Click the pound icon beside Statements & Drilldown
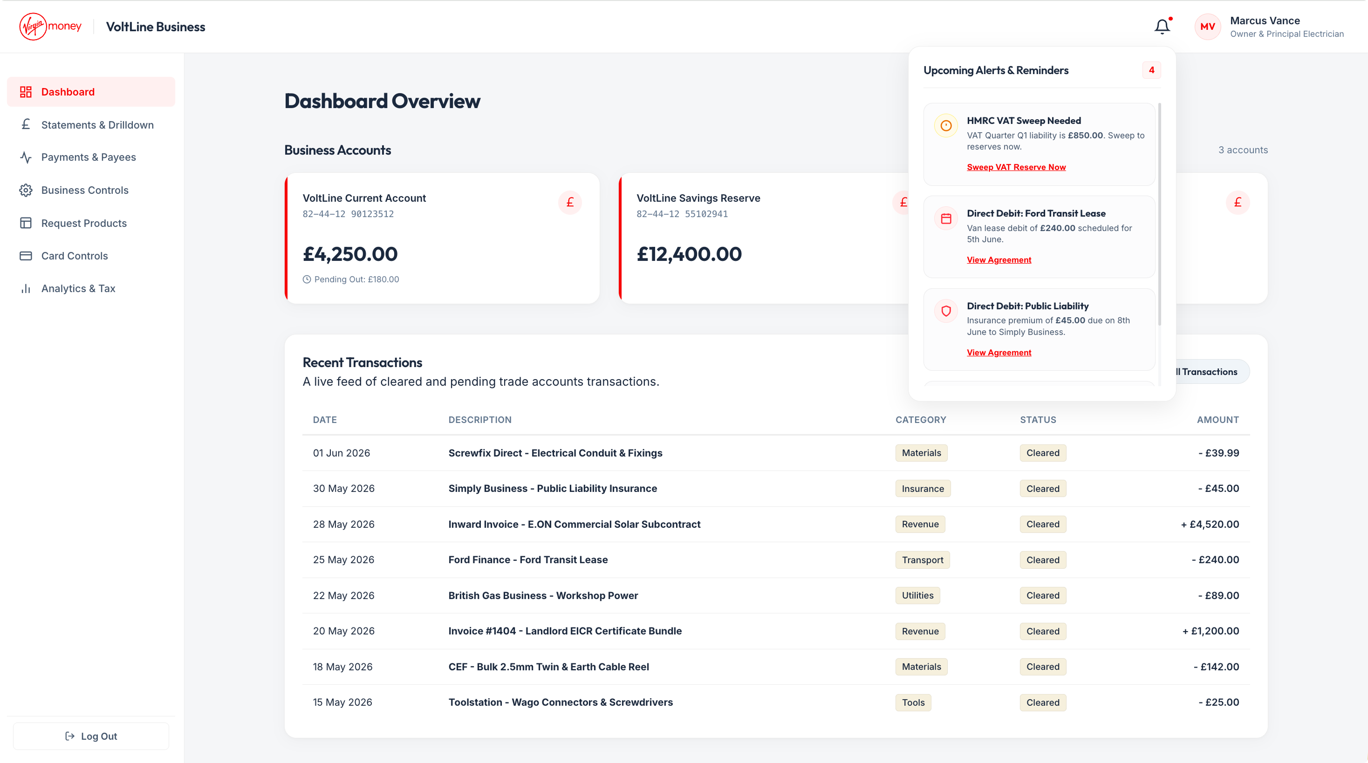This screenshot has height=763, width=1368. (x=26, y=125)
